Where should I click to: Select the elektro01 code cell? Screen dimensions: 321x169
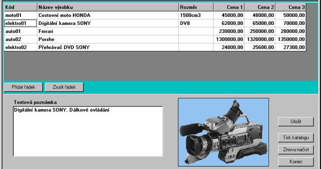pyautogui.click(x=20, y=24)
